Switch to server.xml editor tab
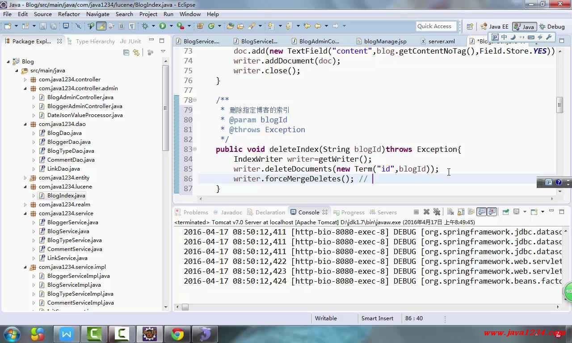This screenshot has height=343, width=572. click(442, 41)
